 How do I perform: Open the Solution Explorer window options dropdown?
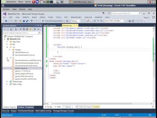(36, 26)
